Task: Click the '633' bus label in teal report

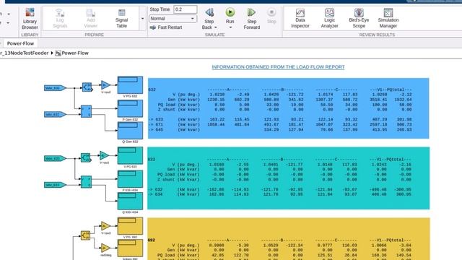Action: 151,160
